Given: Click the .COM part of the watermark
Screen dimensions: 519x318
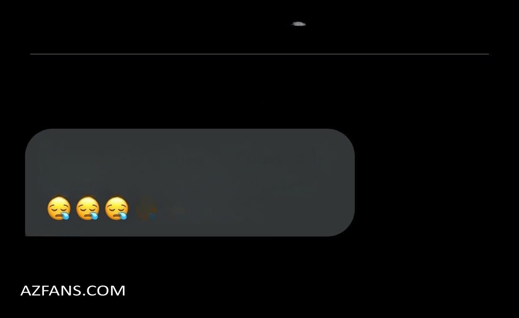Looking at the screenshot, I should [x=105, y=290].
